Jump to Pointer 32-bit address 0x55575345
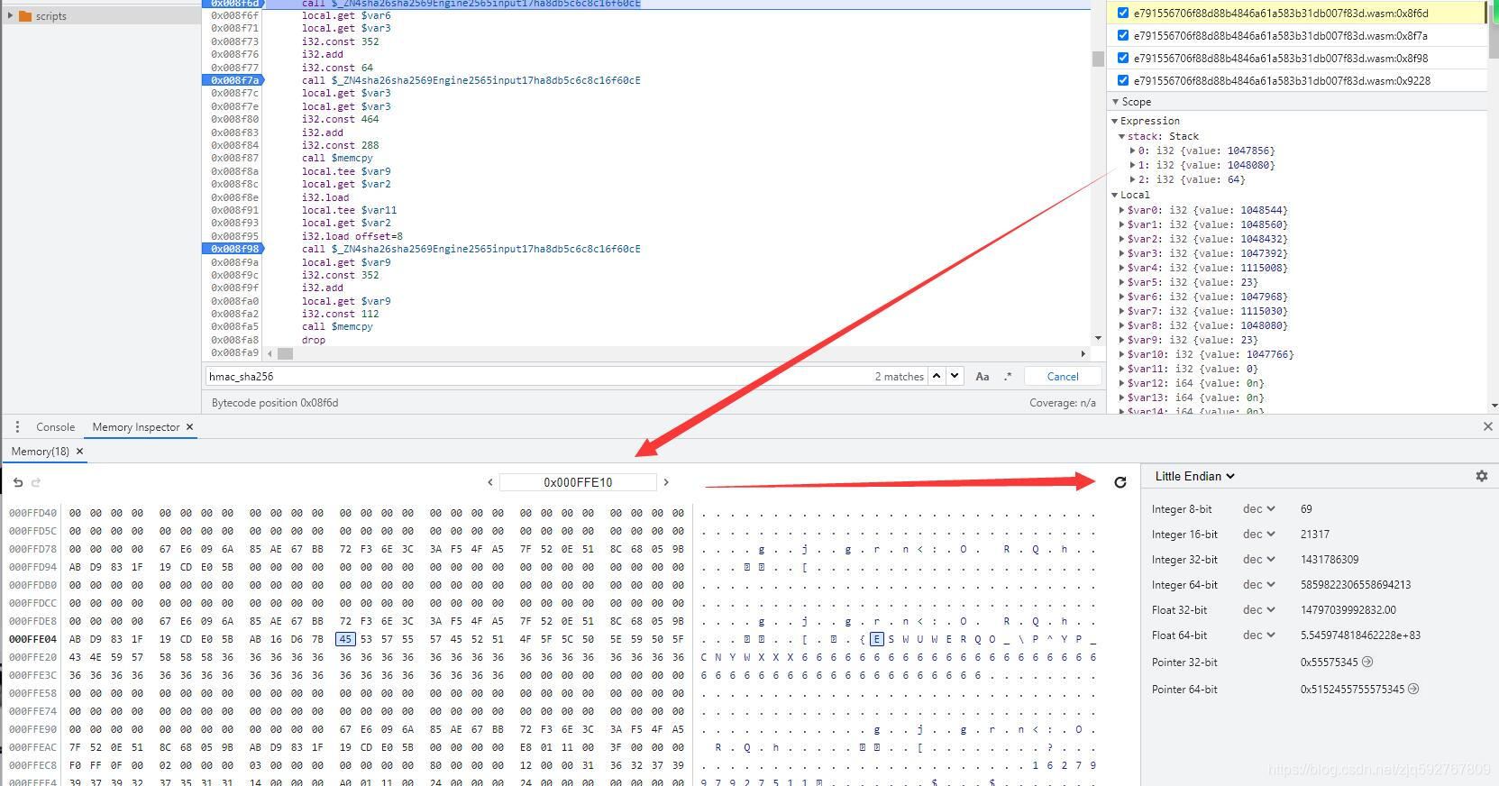The width and height of the screenshot is (1499, 786). tap(1367, 662)
